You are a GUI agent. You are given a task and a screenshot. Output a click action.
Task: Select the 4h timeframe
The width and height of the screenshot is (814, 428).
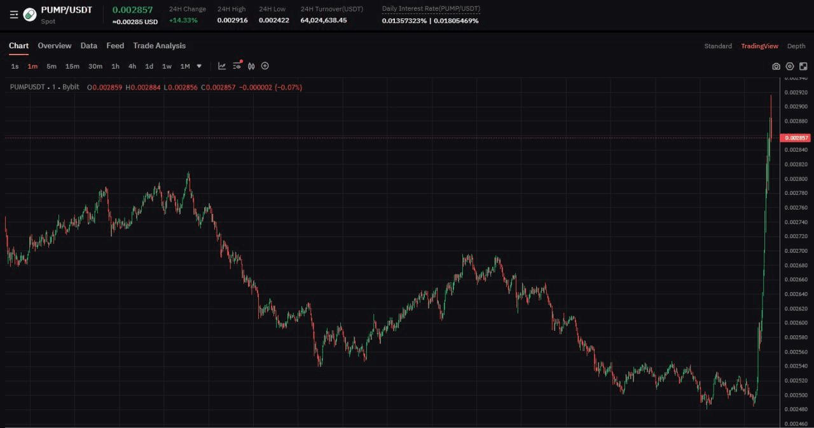click(x=132, y=66)
